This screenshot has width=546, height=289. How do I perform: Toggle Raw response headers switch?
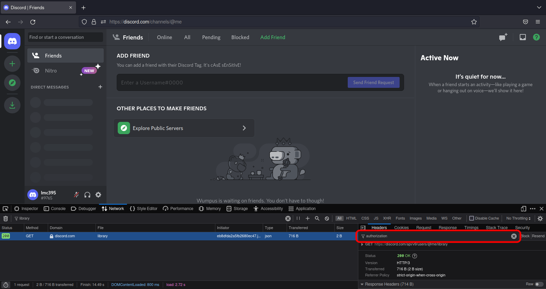(x=539, y=284)
